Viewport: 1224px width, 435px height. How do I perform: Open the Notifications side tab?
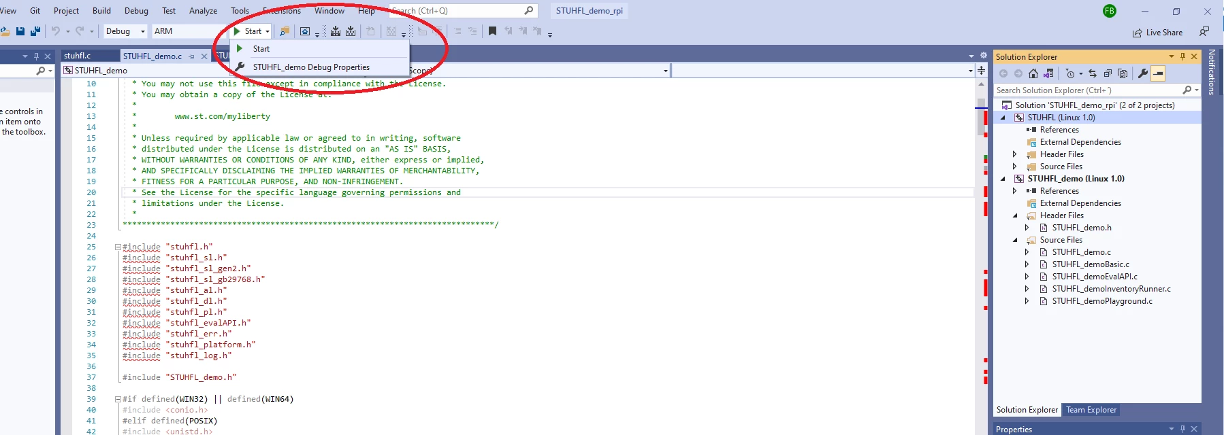(1211, 71)
